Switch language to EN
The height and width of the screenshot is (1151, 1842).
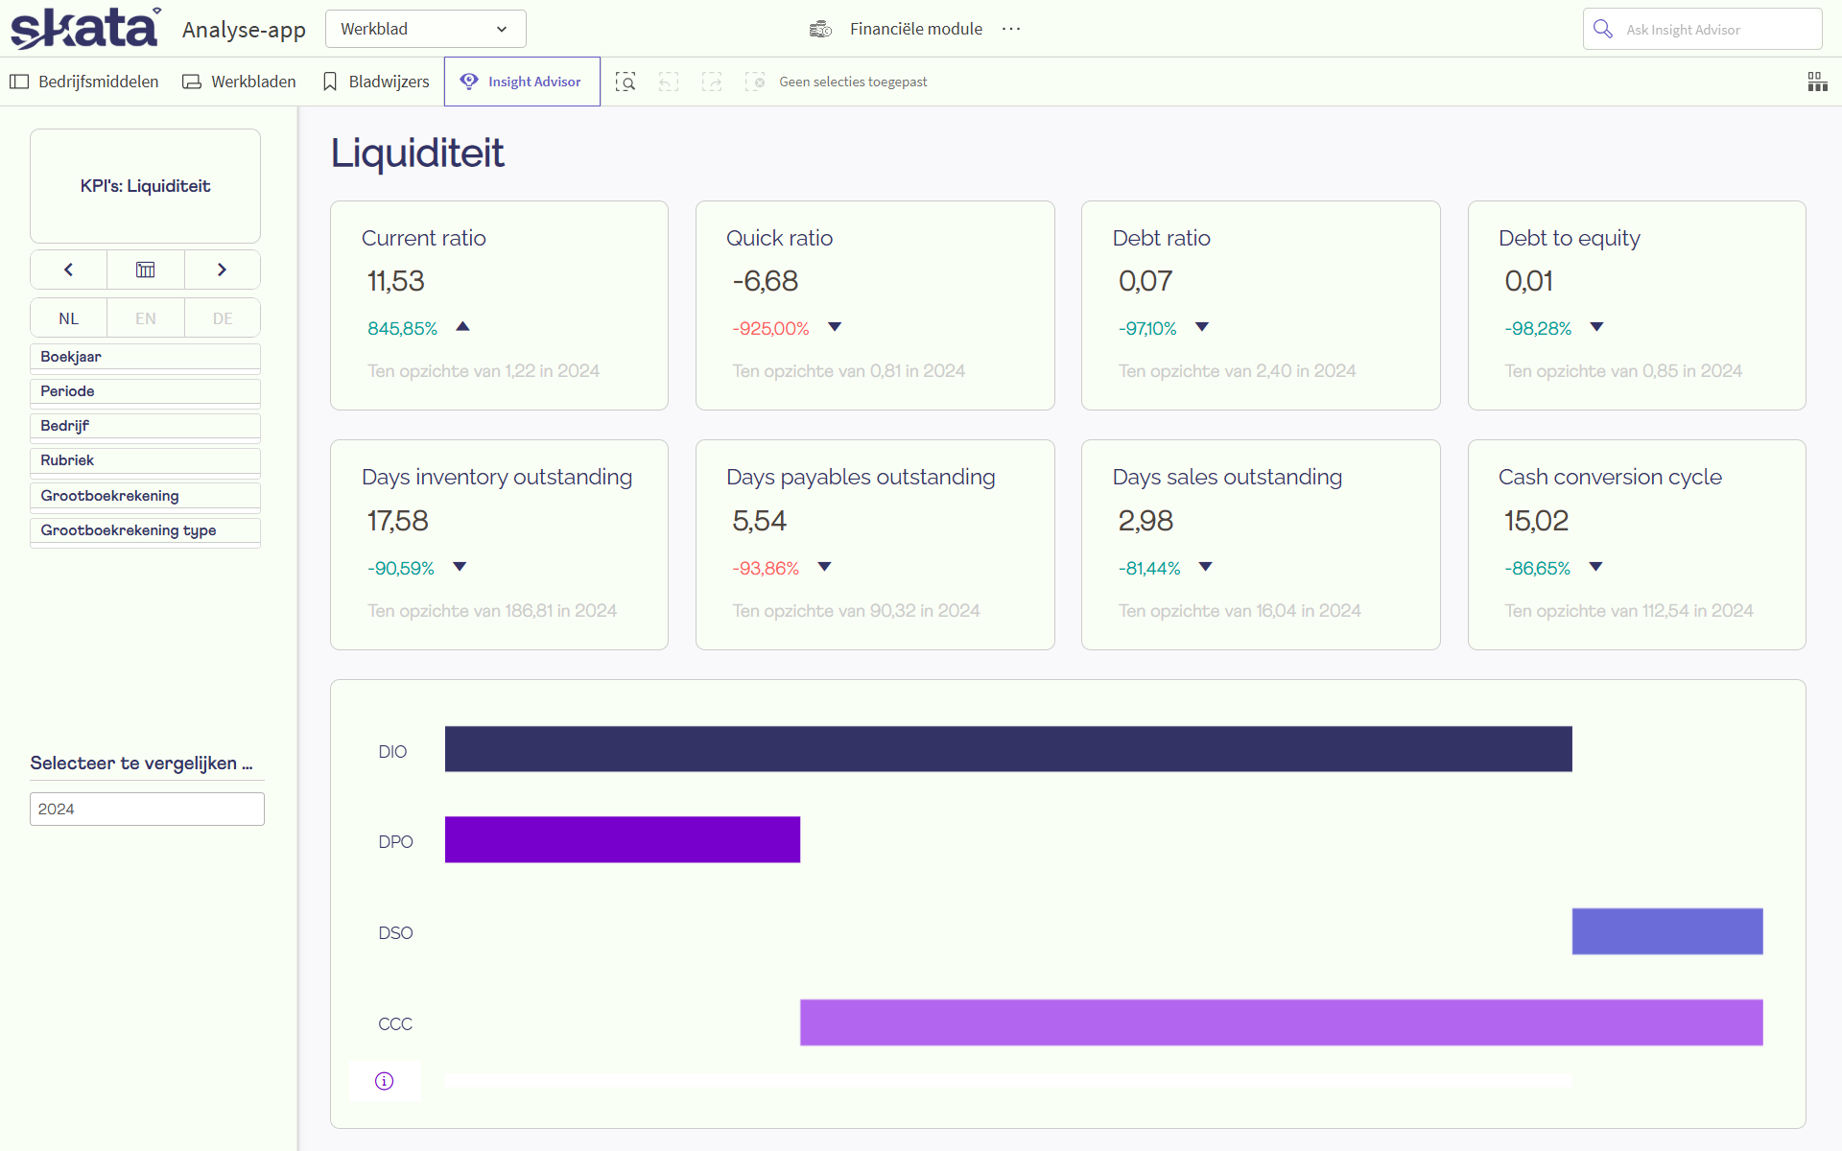tap(145, 318)
